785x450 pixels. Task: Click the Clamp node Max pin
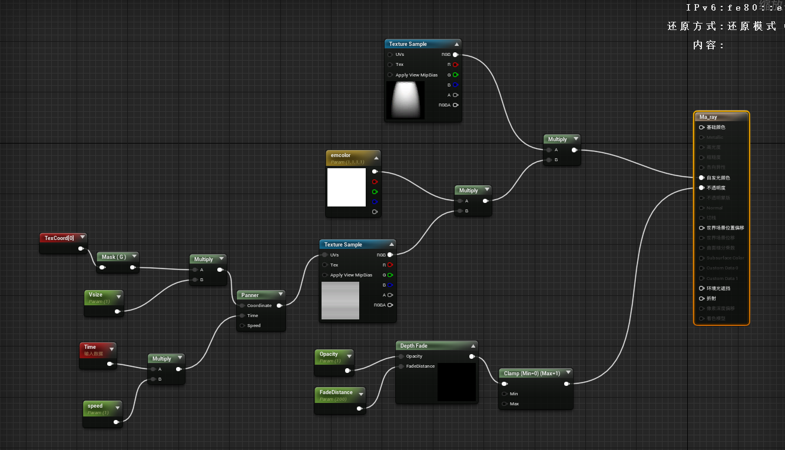[x=505, y=404]
